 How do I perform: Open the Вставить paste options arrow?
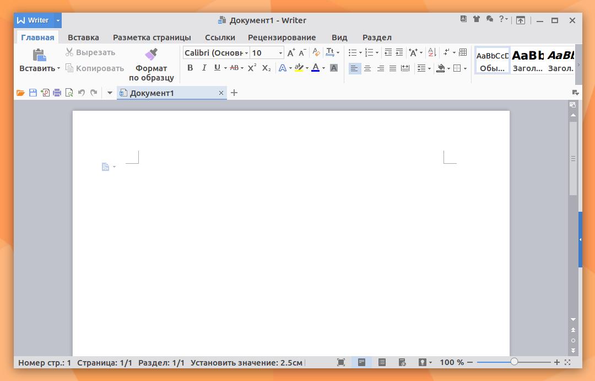(58, 69)
